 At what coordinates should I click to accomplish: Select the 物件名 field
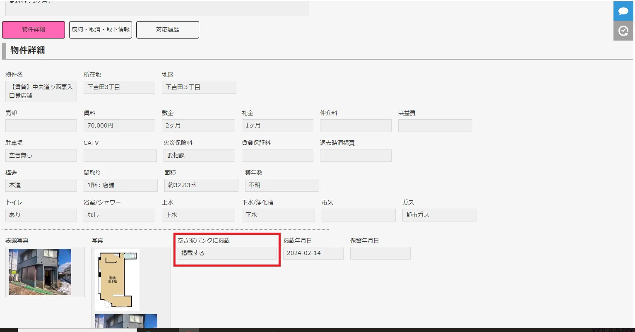pyautogui.click(x=41, y=91)
